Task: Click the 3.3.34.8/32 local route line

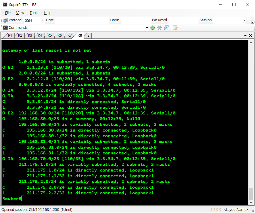Action: (74, 107)
